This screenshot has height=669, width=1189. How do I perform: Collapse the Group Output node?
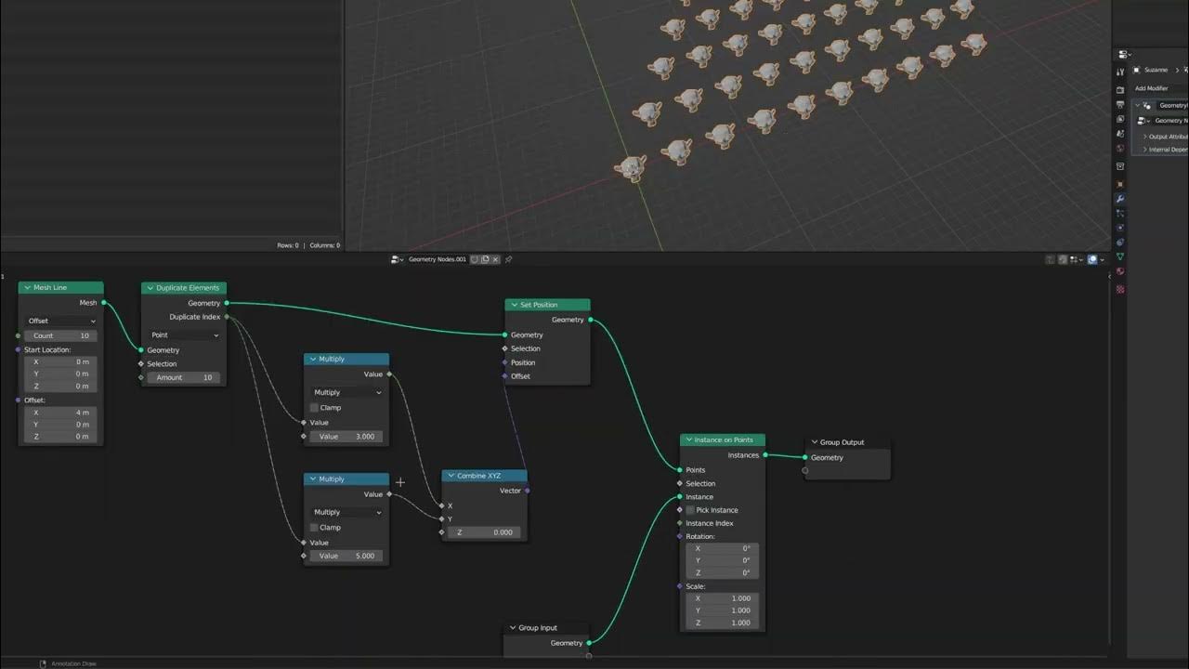click(x=815, y=442)
